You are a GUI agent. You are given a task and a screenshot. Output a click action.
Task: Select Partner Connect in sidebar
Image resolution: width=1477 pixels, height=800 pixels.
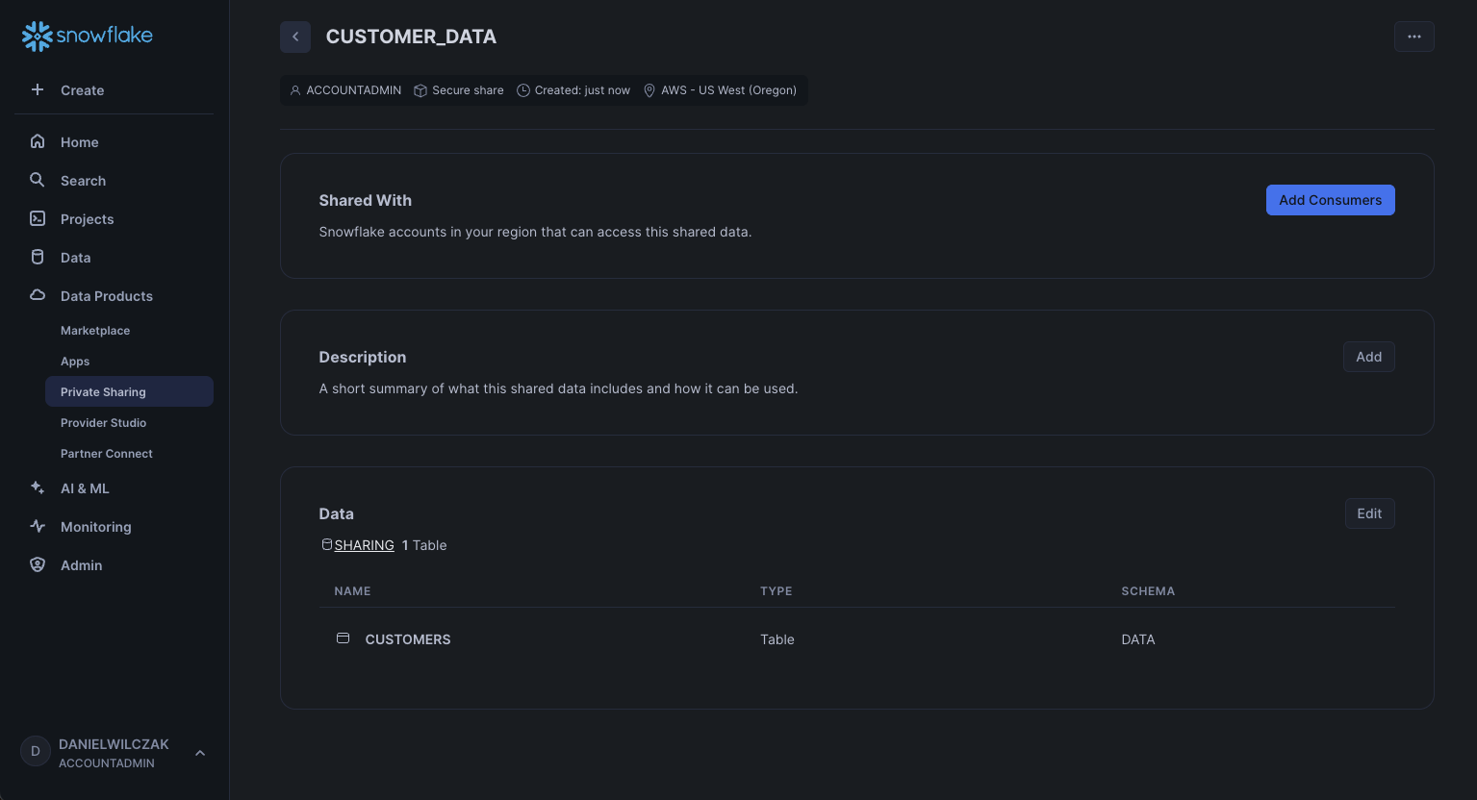coord(106,454)
